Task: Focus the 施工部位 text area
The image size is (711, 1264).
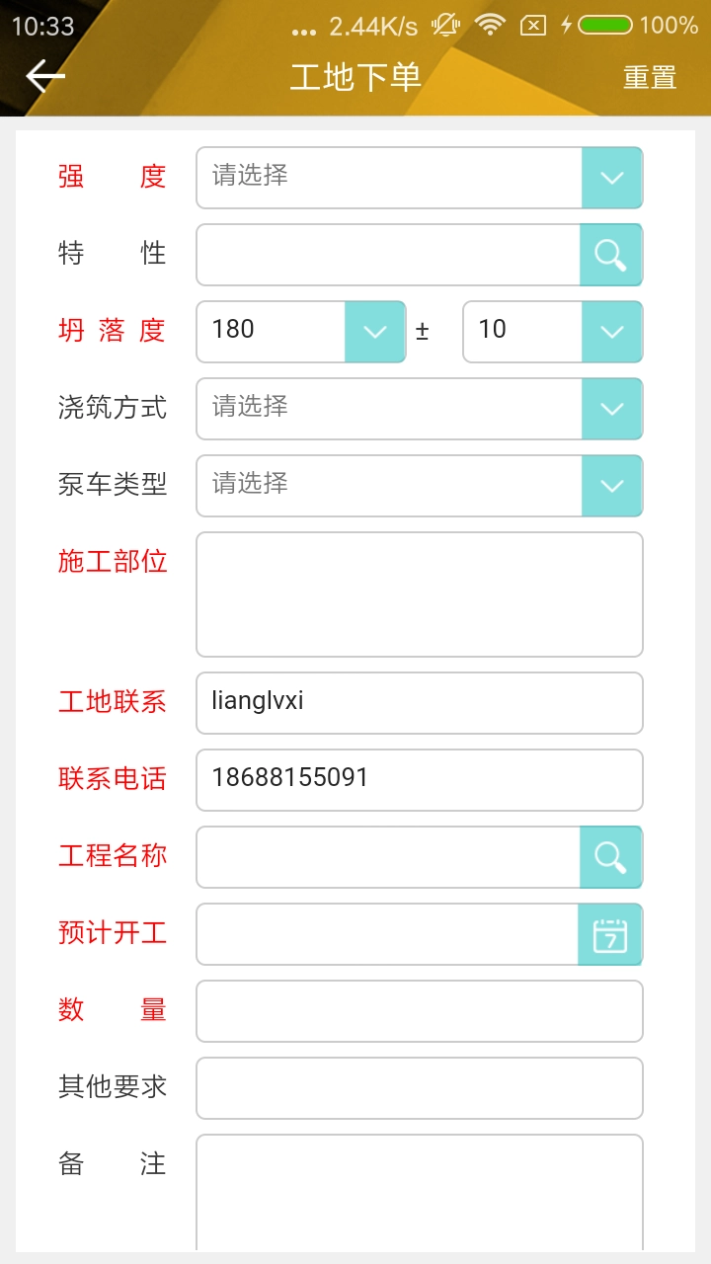Action: tap(419, 594)
